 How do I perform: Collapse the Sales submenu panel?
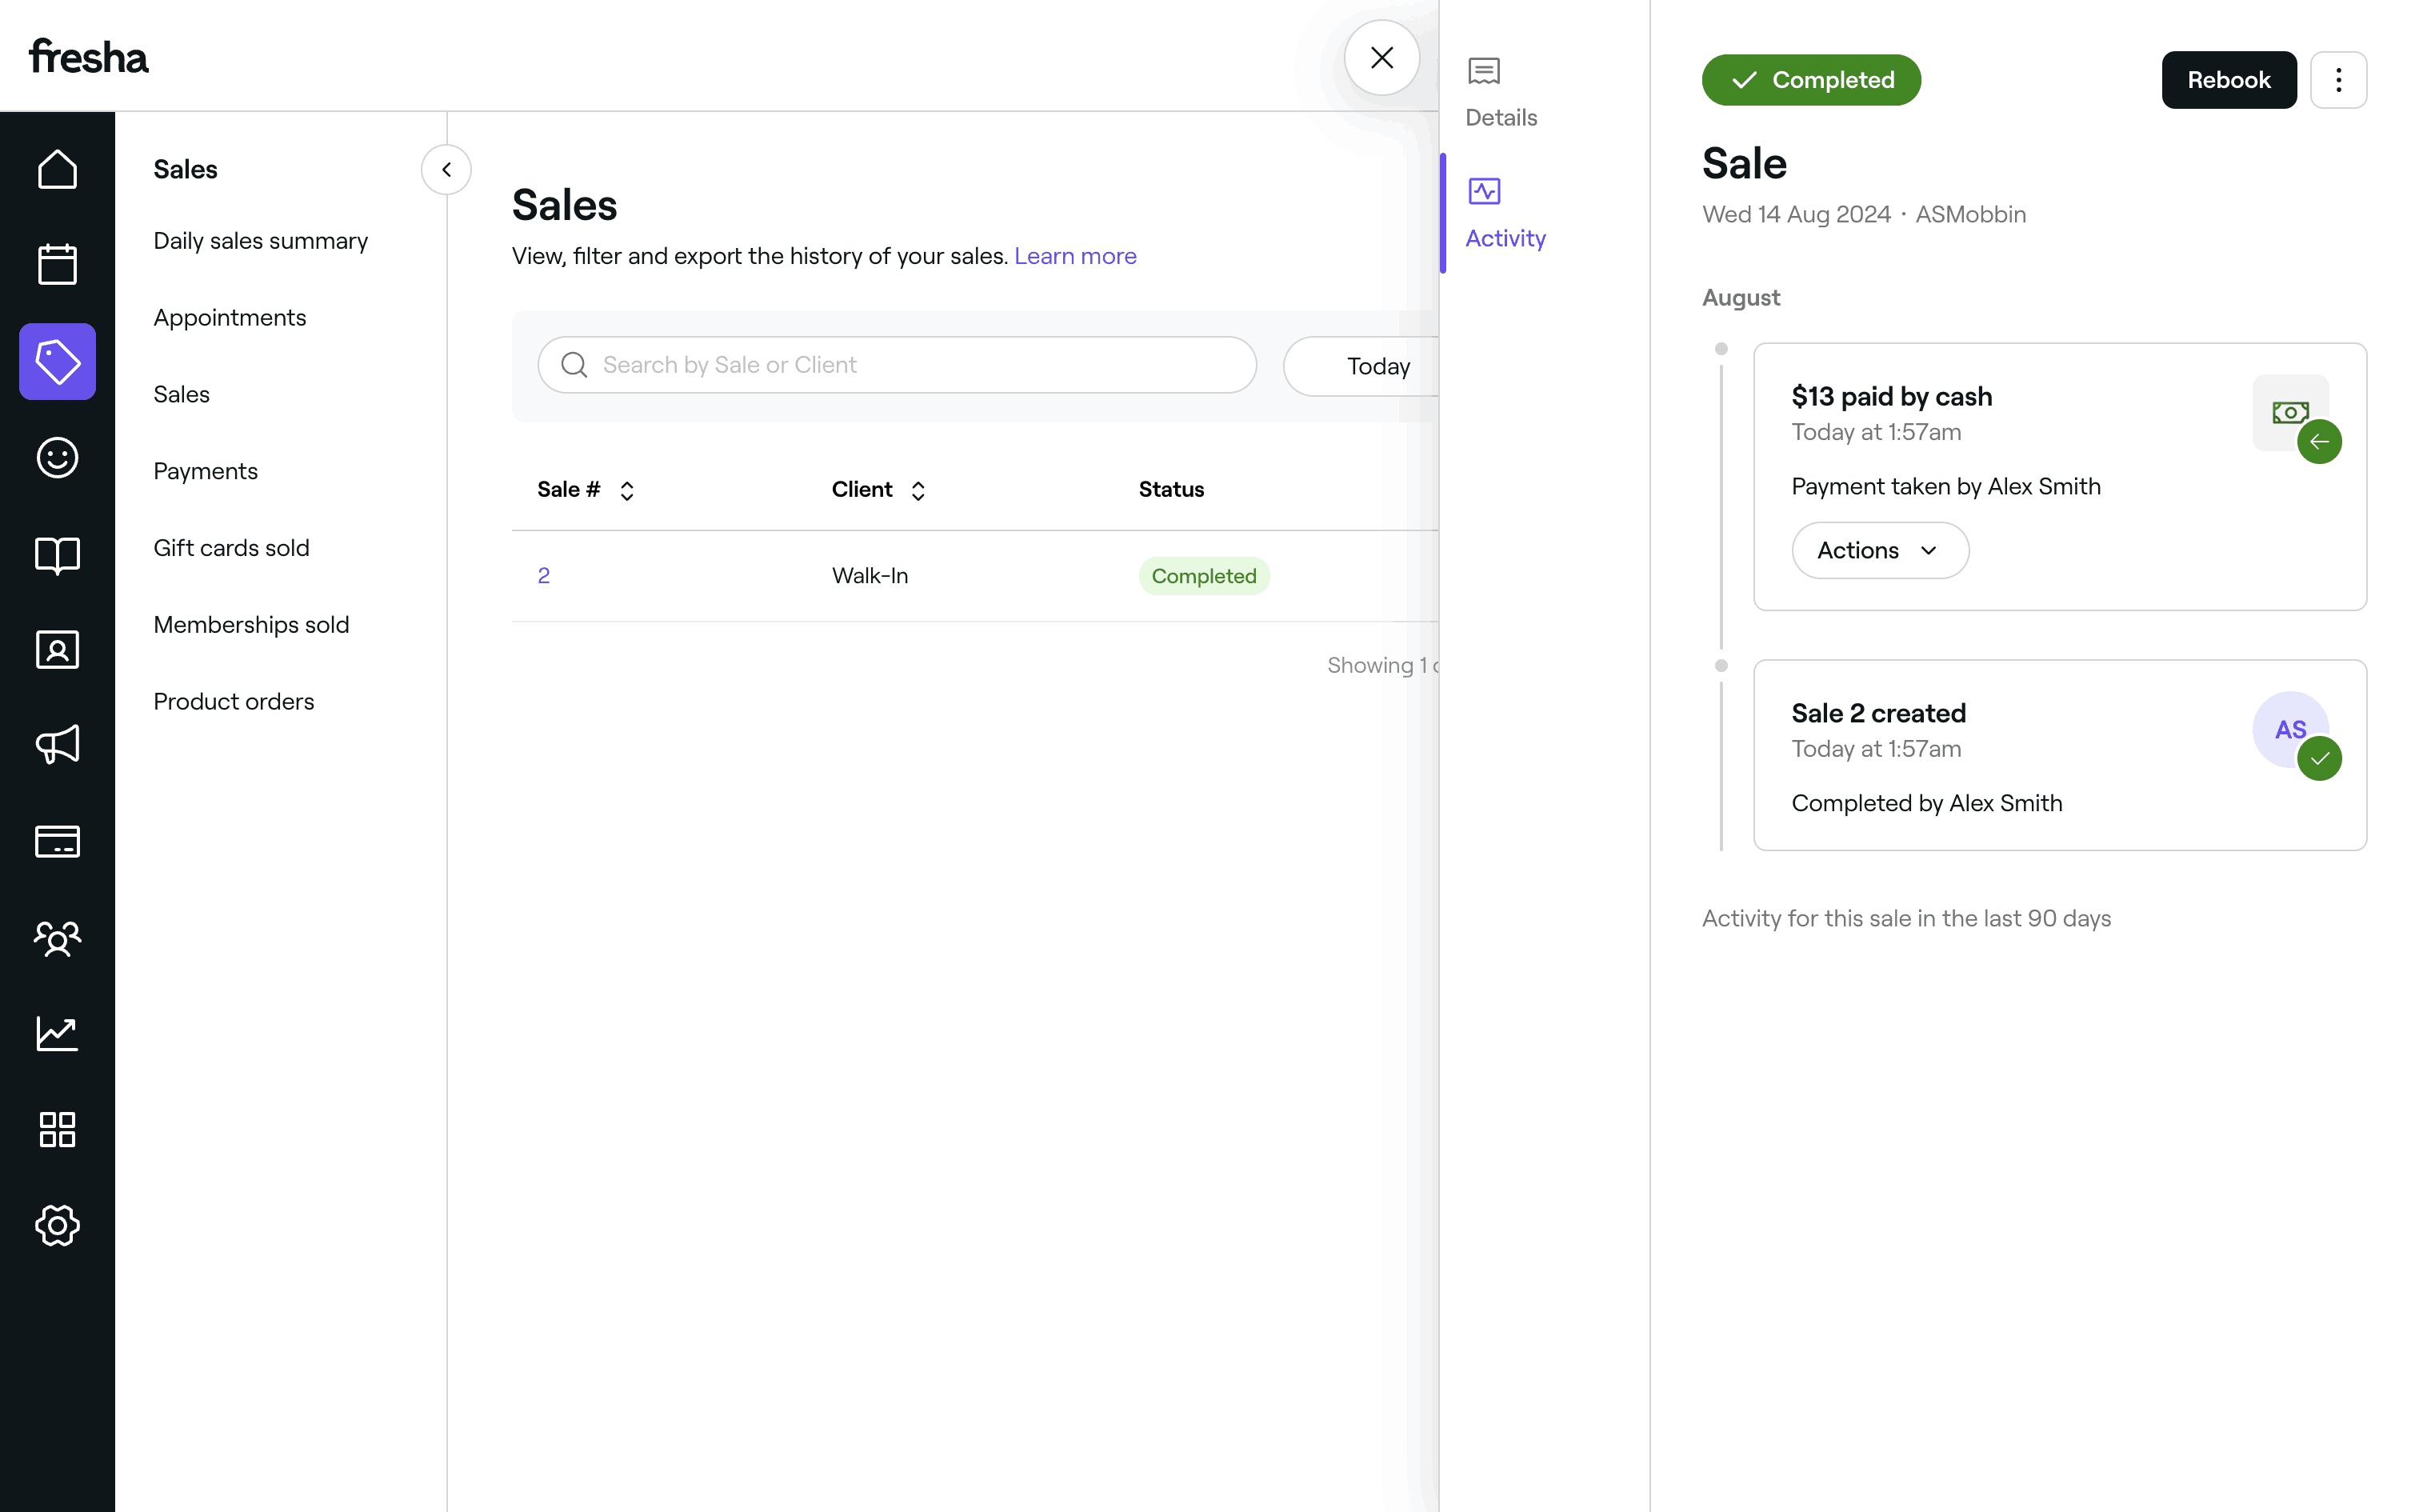pos(446,169)
